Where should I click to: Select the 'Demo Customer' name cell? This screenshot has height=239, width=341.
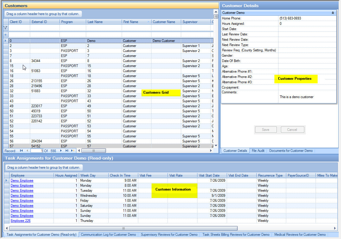click(x=166, y=40)
